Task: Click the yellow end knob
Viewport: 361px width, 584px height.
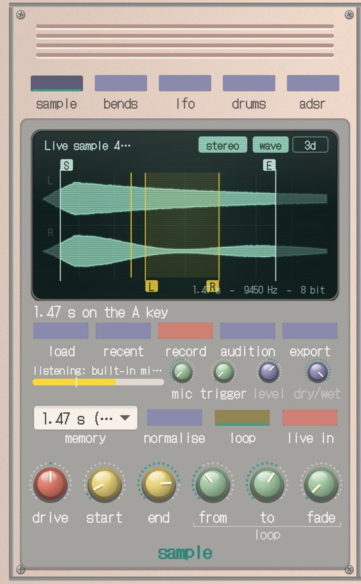Action: (x=159, y=483)
